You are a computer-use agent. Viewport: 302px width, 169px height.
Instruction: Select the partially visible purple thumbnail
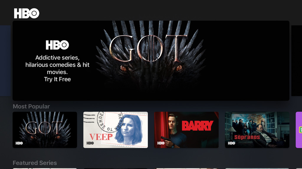tap(299, 130)
